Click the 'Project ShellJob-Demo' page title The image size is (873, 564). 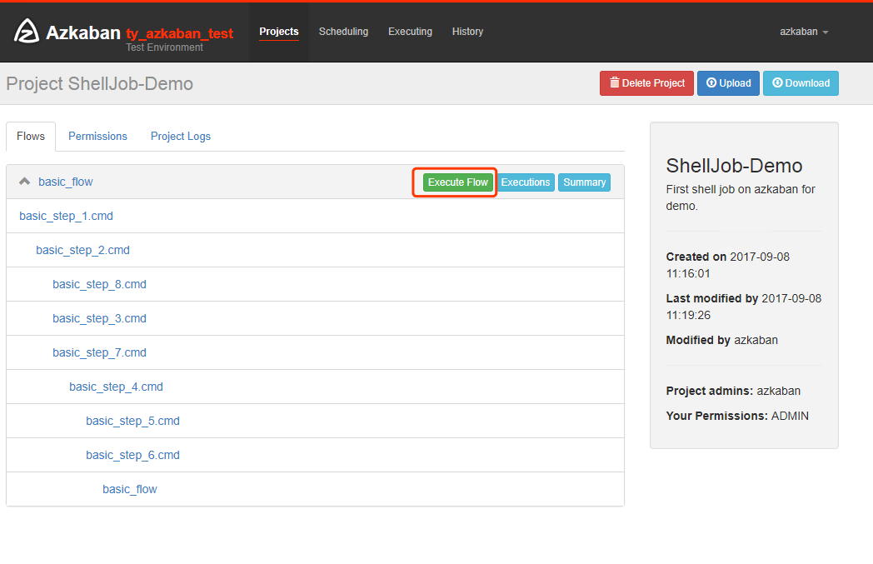point(100,83)
